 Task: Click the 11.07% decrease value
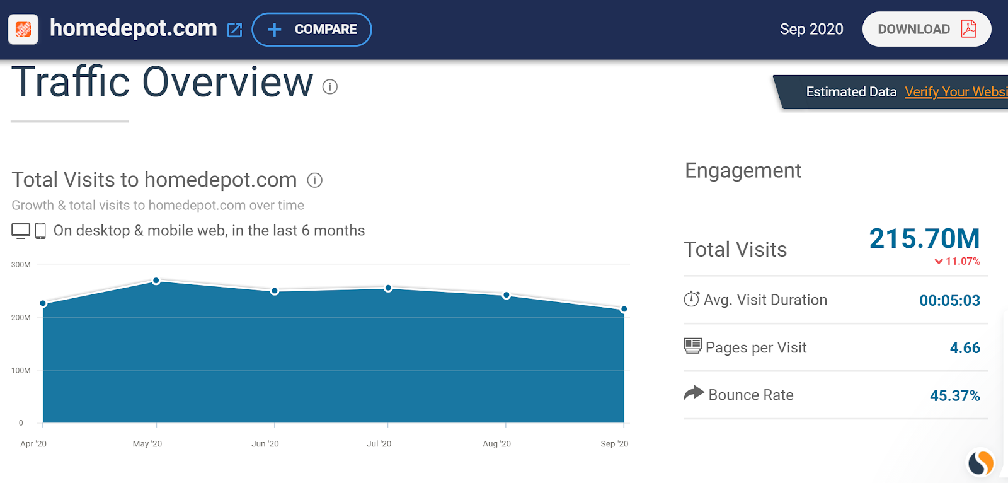[x=963, y=261]
